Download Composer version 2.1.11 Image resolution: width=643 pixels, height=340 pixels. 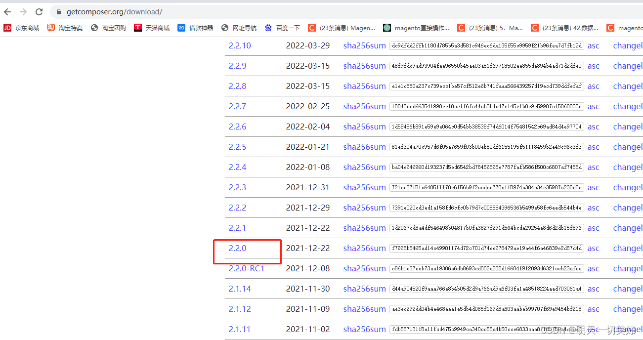pos(240,329)
